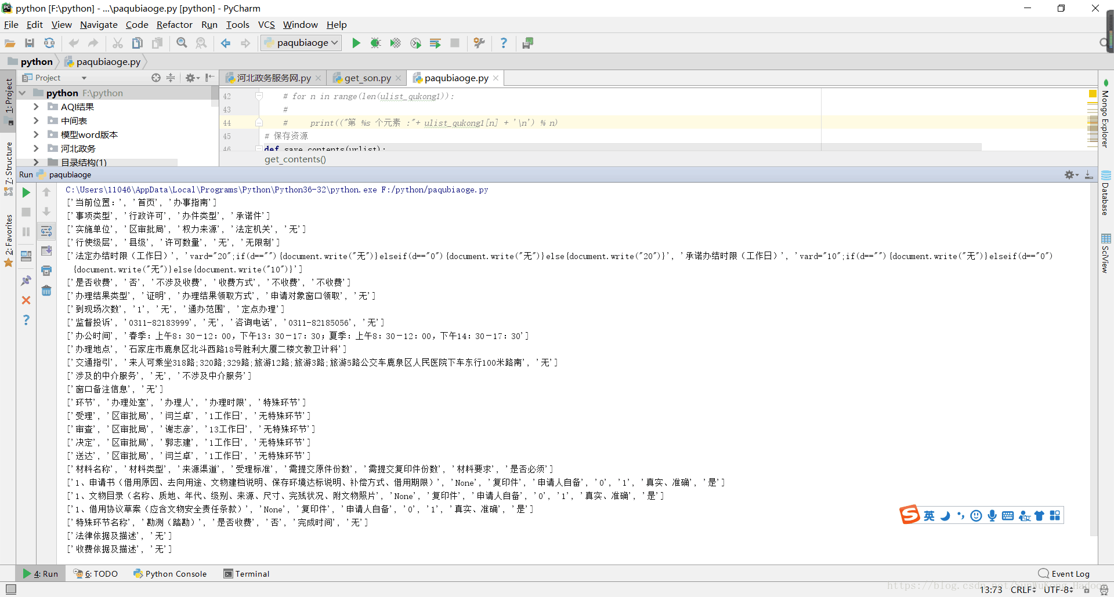Open the Python Console tool window

[170, 574]
